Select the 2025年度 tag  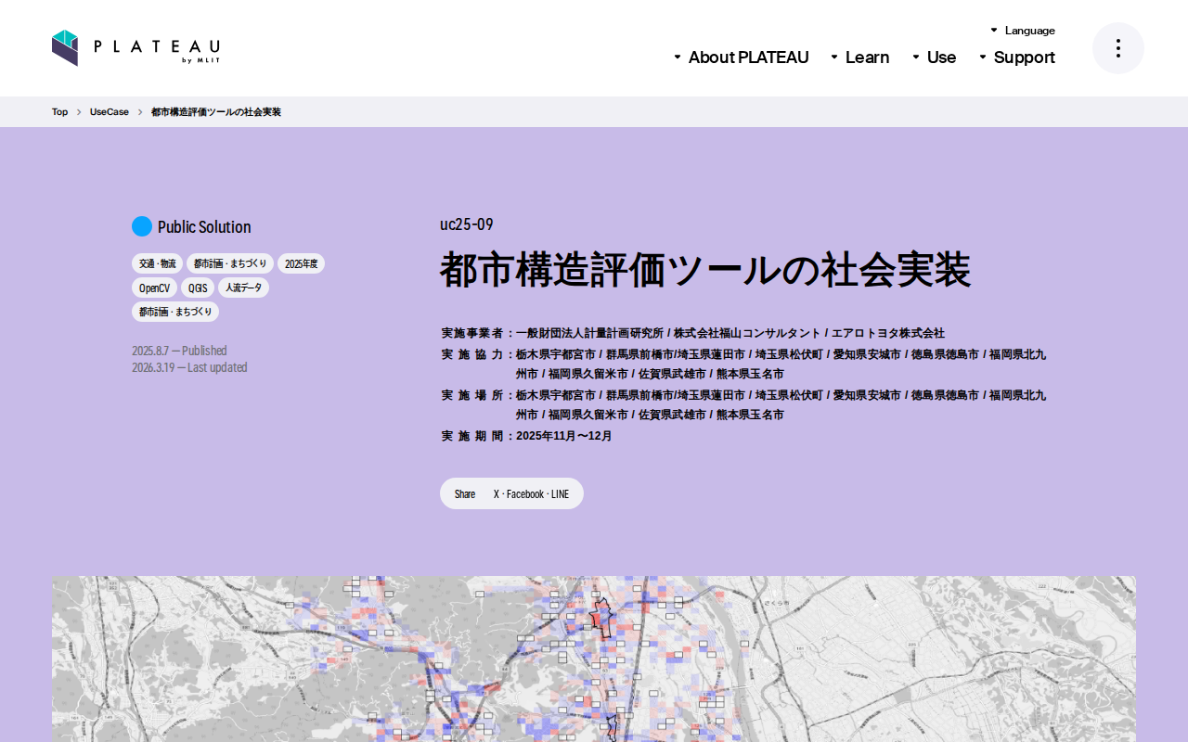[301, 263]
